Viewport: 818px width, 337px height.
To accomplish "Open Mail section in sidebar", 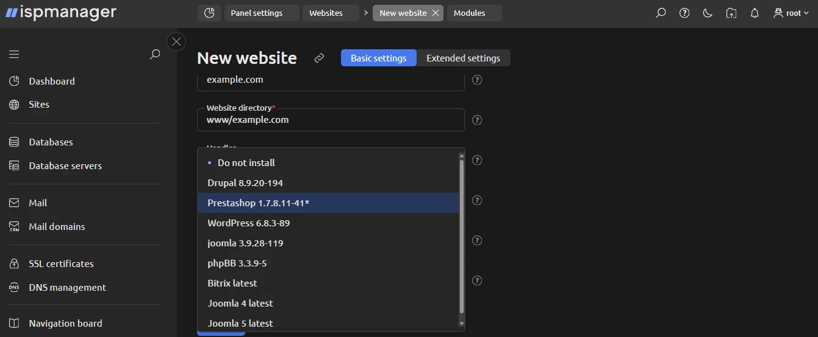I will click(38, 203).
